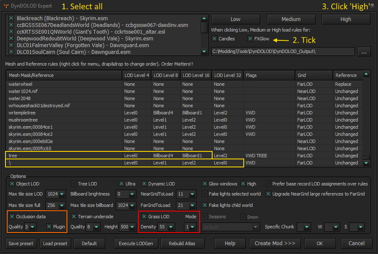Uncheck the Blackreach worldspace checkbox
This screenshot has width=378, height=254.
[12, 19]
